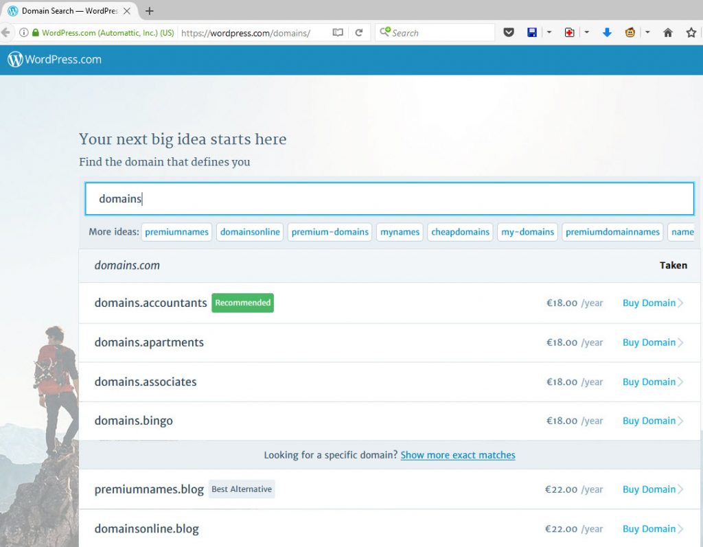The height and width of the screenshot is (547, 703).
Task: Click the Best Alternative badge
Action: coord(242,489)
